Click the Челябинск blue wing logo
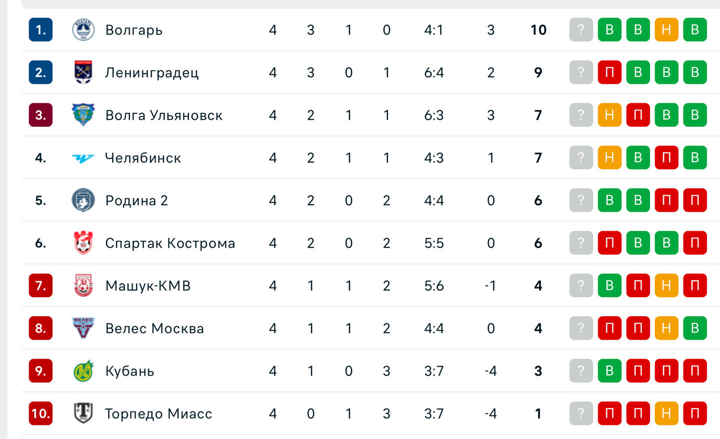The image size is (720, 439). tap(83, 158)
